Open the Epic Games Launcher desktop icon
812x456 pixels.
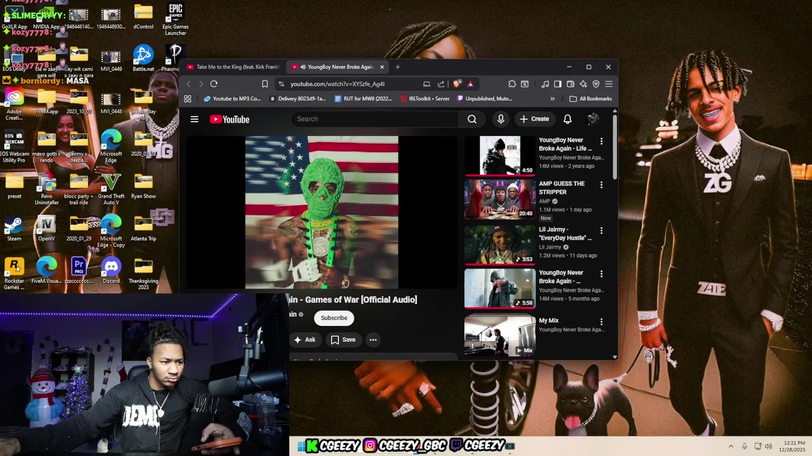[x=175, y=20]
